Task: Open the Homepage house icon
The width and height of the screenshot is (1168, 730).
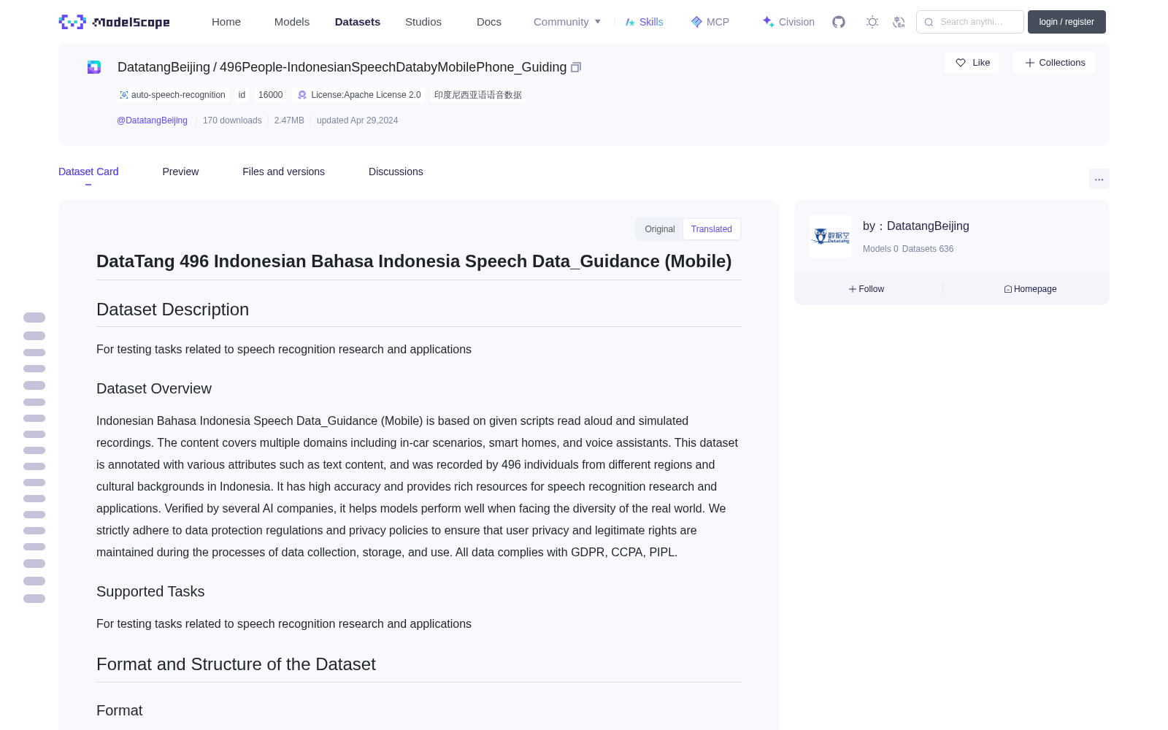Action: [x=1008, y=289]
